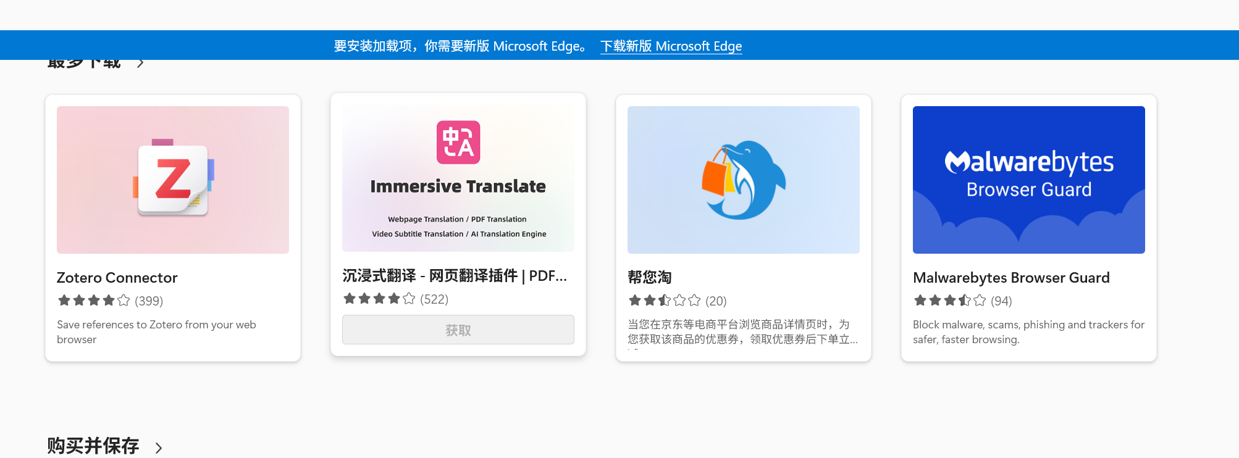Click the 要安装加载项 banner message
The height and width of the screenshot is (458, 1239).
tap(460, 46)
